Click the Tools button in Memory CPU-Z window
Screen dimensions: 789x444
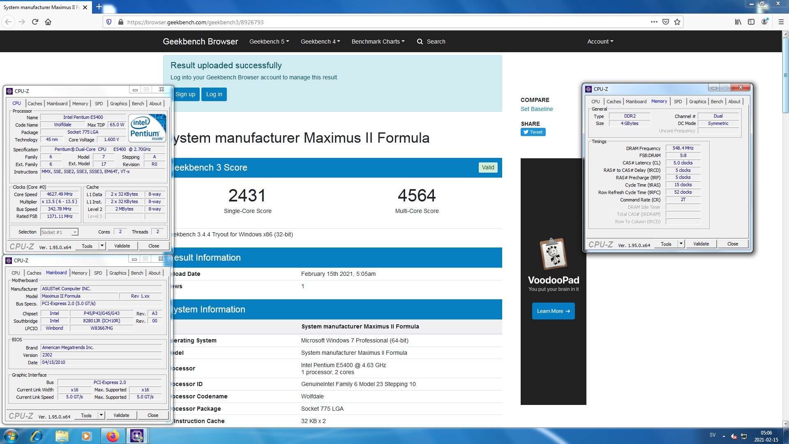pos(666,244)
